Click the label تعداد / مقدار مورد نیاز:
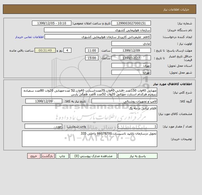Image resolution: width=202 pixels, height=195 pixels. pos(177,126)
